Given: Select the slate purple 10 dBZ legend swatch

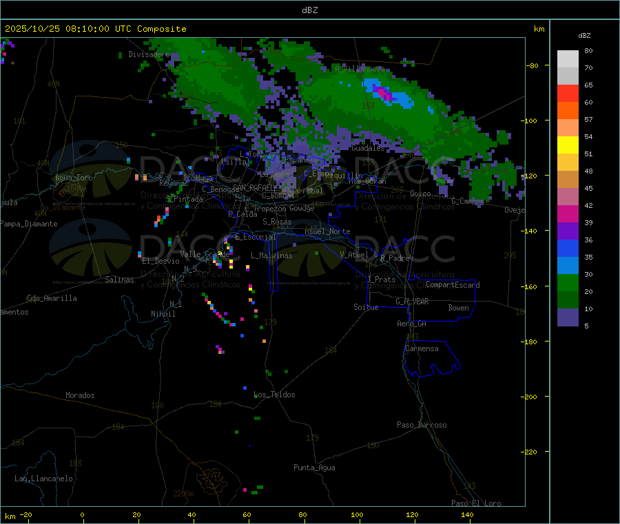Looking at the screenshot, I should pyautogui.click(x=568, y=317).
